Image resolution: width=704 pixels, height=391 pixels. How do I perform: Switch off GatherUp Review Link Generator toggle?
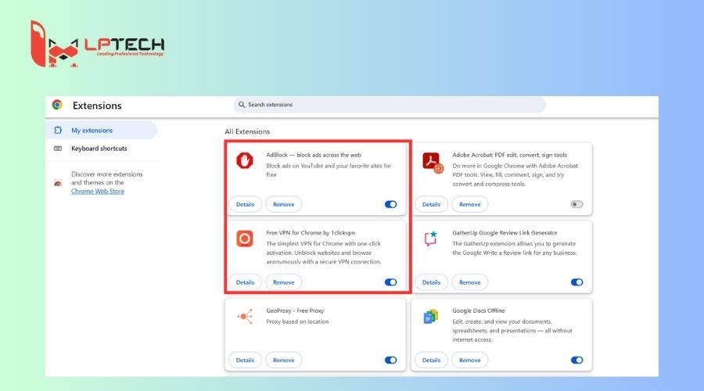coord(577,282)
